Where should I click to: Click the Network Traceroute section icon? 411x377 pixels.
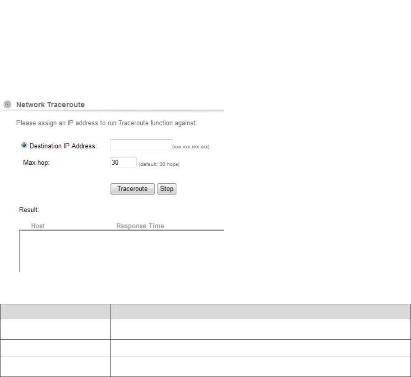pyautogui.click(x=8, y=104)
